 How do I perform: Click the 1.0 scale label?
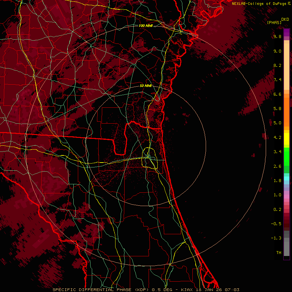(x=277, y=195)
